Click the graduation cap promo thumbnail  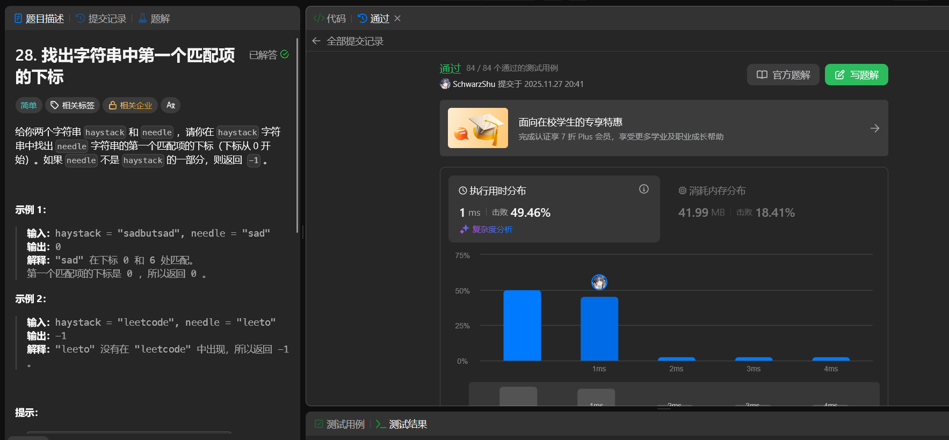click(477, 128)
